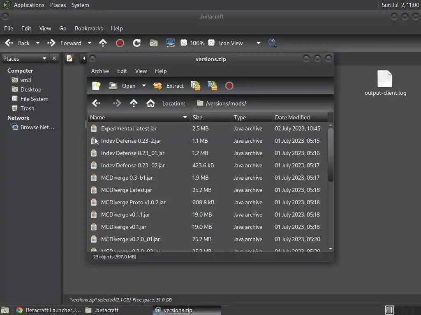Close the Places sidebar pane
The image size is (421, 315).
pos(54,58)
